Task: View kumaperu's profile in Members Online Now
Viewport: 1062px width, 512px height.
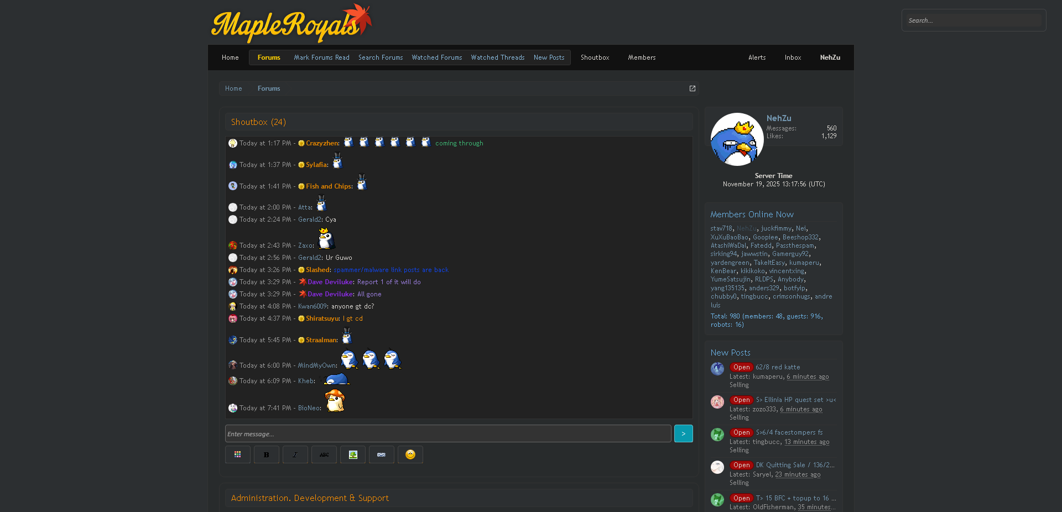Action: (x=804, y=263)
